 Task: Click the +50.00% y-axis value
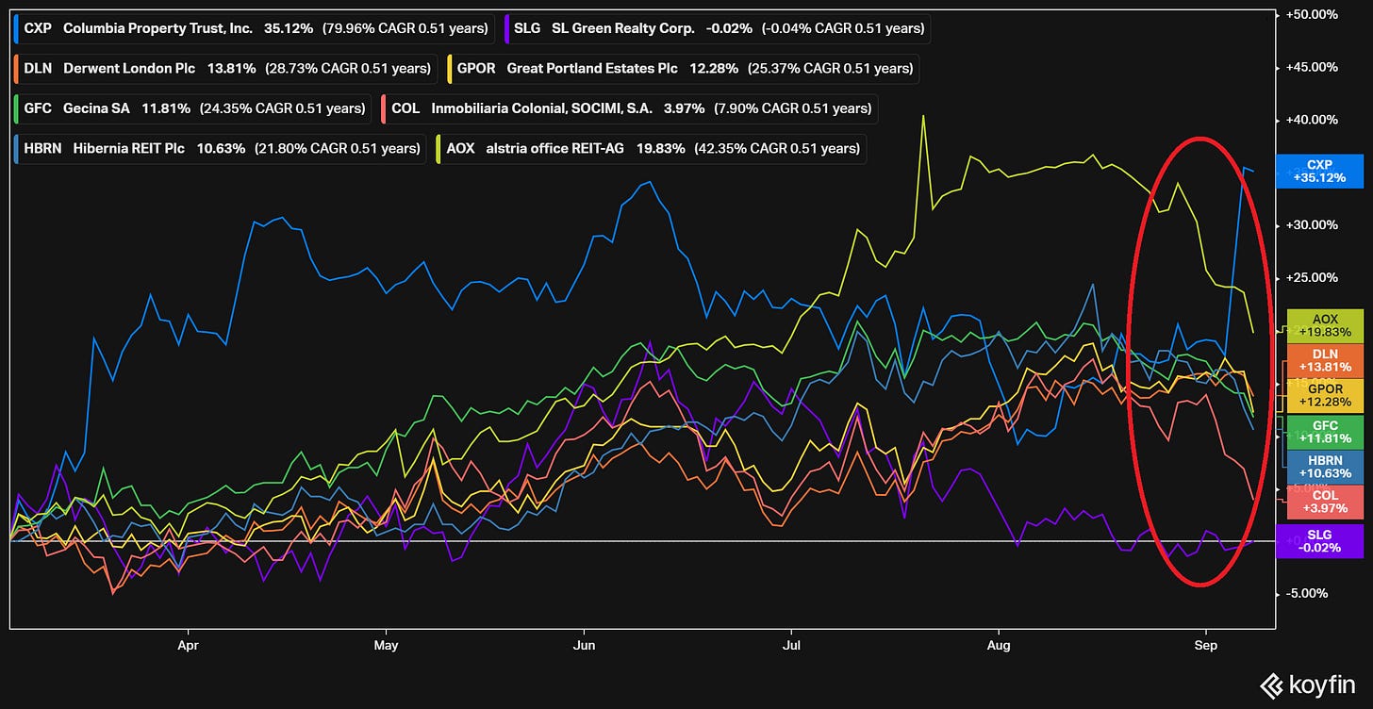1313,15
